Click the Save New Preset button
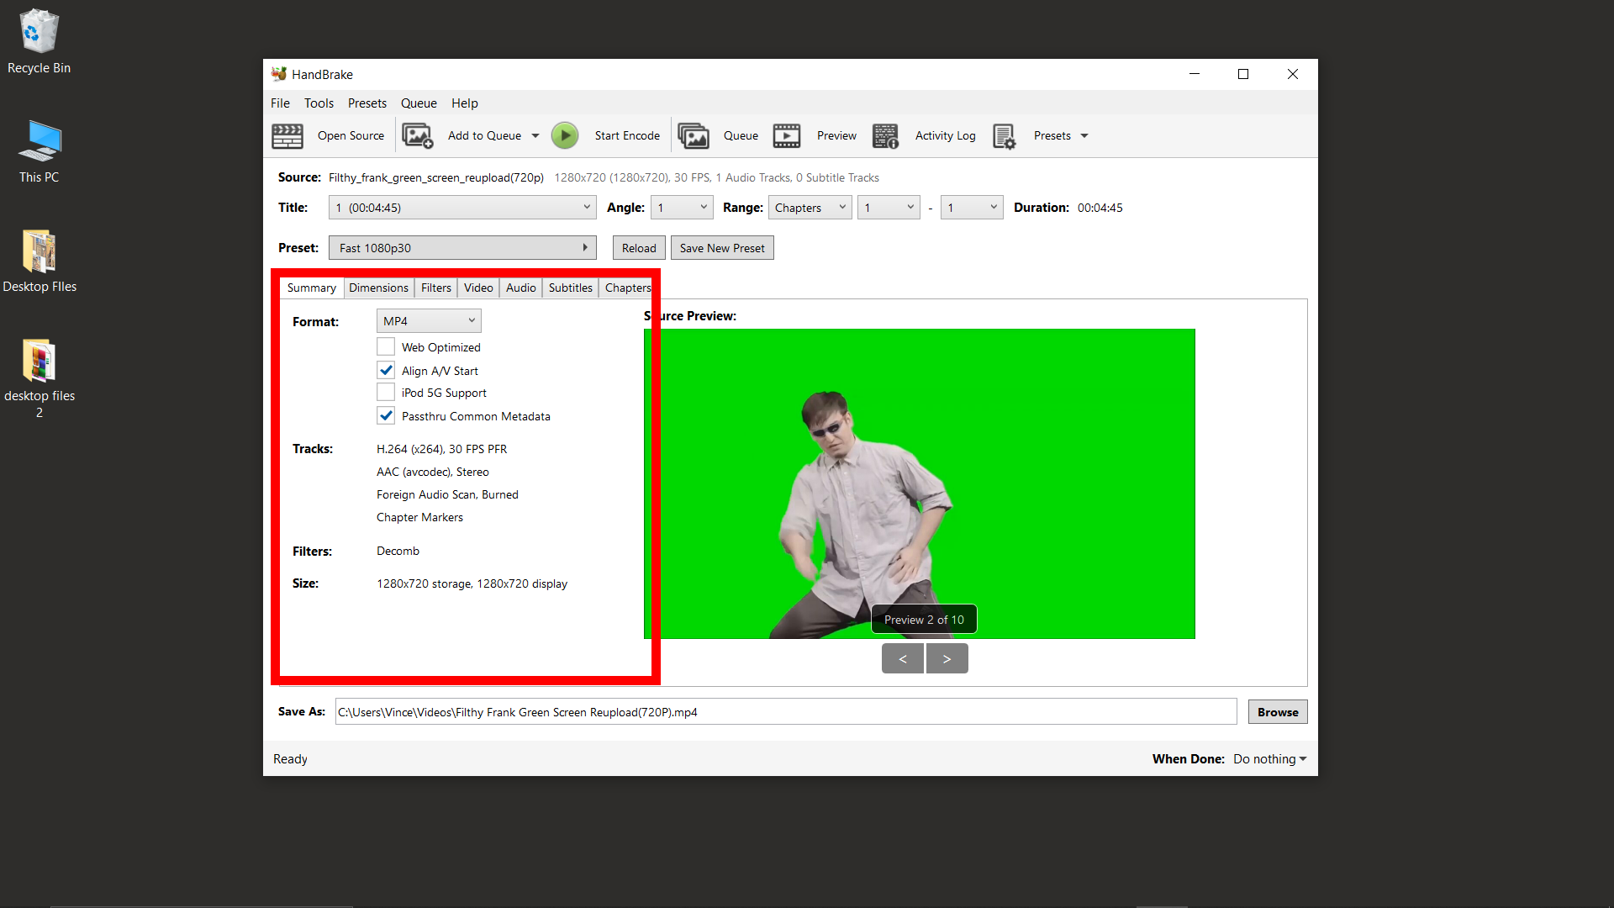This screenshot has height=908, width=1614. click(722, 247)
